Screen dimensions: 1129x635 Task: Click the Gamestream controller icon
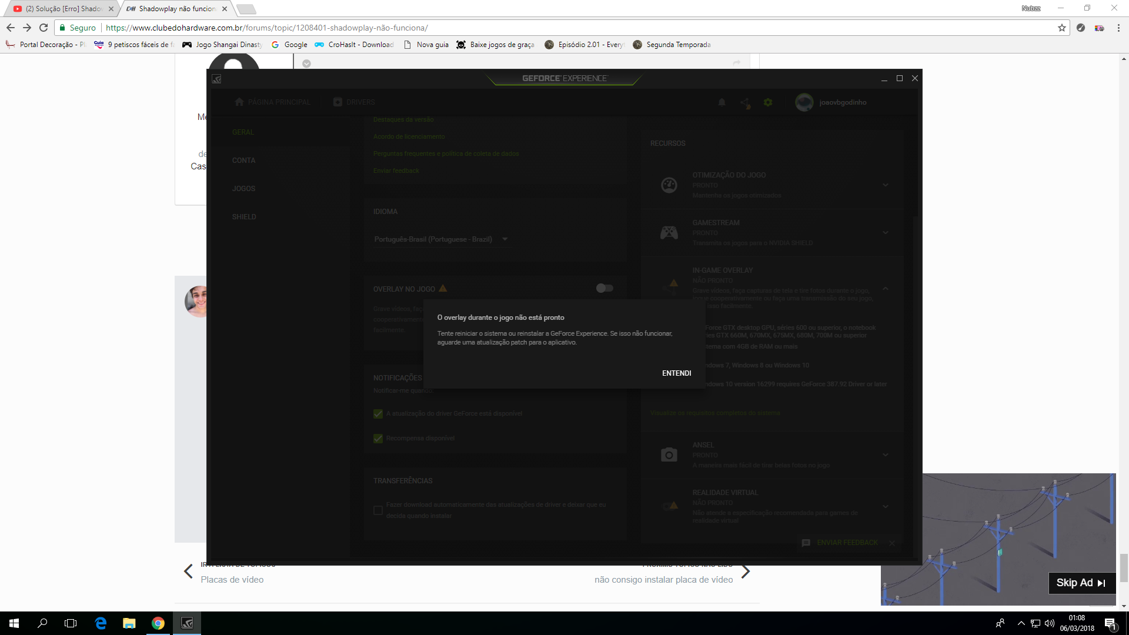669,233
